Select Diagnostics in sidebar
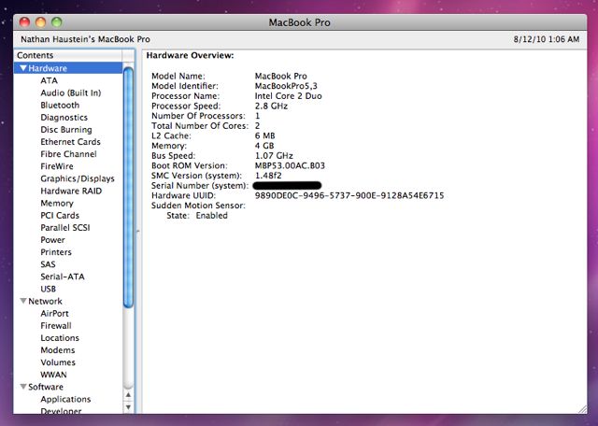The image size is (598, 426). point(64,118)
